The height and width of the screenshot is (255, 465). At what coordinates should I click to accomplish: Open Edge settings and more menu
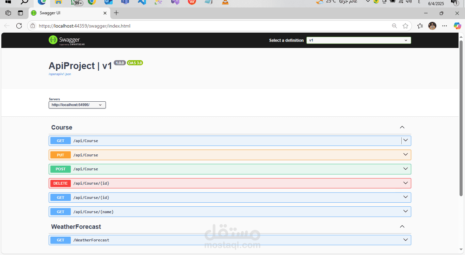(x=445, y=26)
